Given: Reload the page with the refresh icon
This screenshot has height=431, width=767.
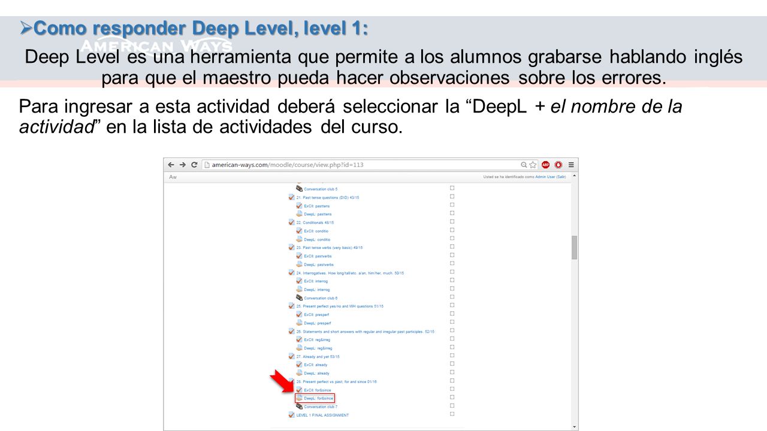Looking at the screenshot, I should pos(194,165).
